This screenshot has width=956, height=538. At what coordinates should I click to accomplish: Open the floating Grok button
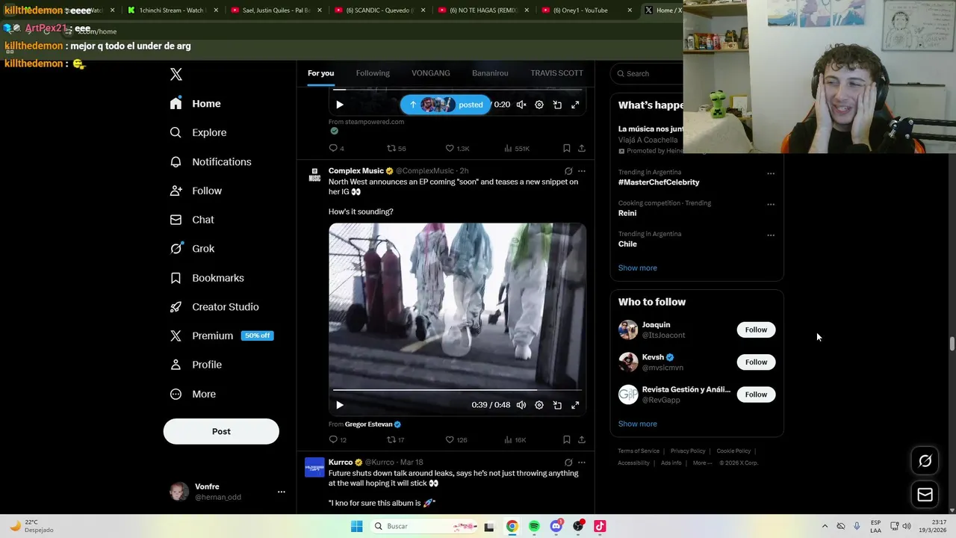925,461
